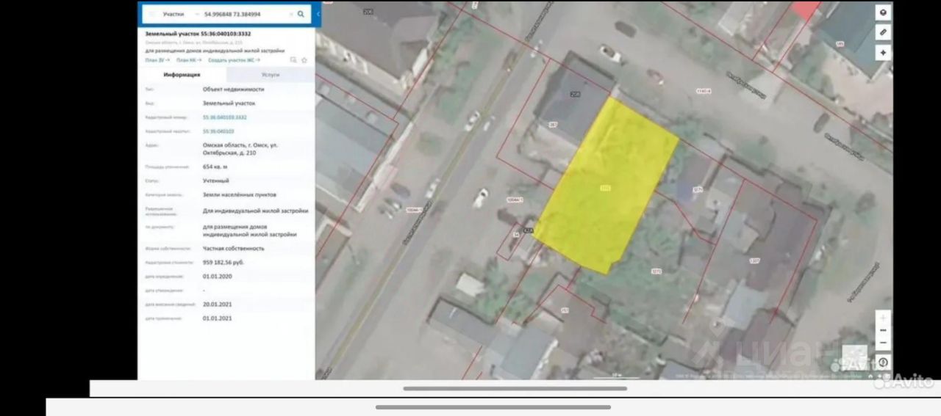The image size is (941, 416).
Task: Open the map layers button
Action: (883, 12)
